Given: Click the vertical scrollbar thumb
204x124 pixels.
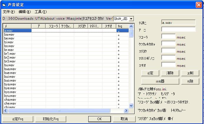Looking at the screenshot, I should point(131,33).
